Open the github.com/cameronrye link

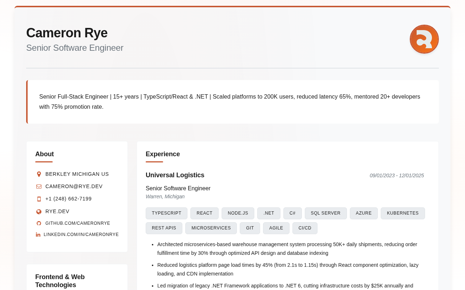click(77, 223)
